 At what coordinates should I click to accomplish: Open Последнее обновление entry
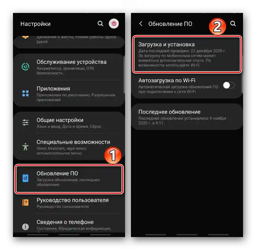click(x=187, y=117)
